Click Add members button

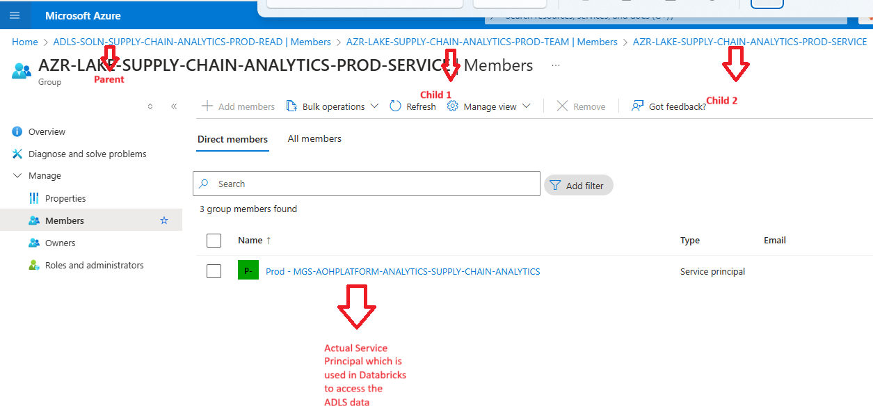pos(238,106)
